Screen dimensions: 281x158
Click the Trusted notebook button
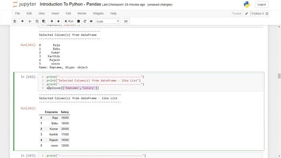point(237,14)
